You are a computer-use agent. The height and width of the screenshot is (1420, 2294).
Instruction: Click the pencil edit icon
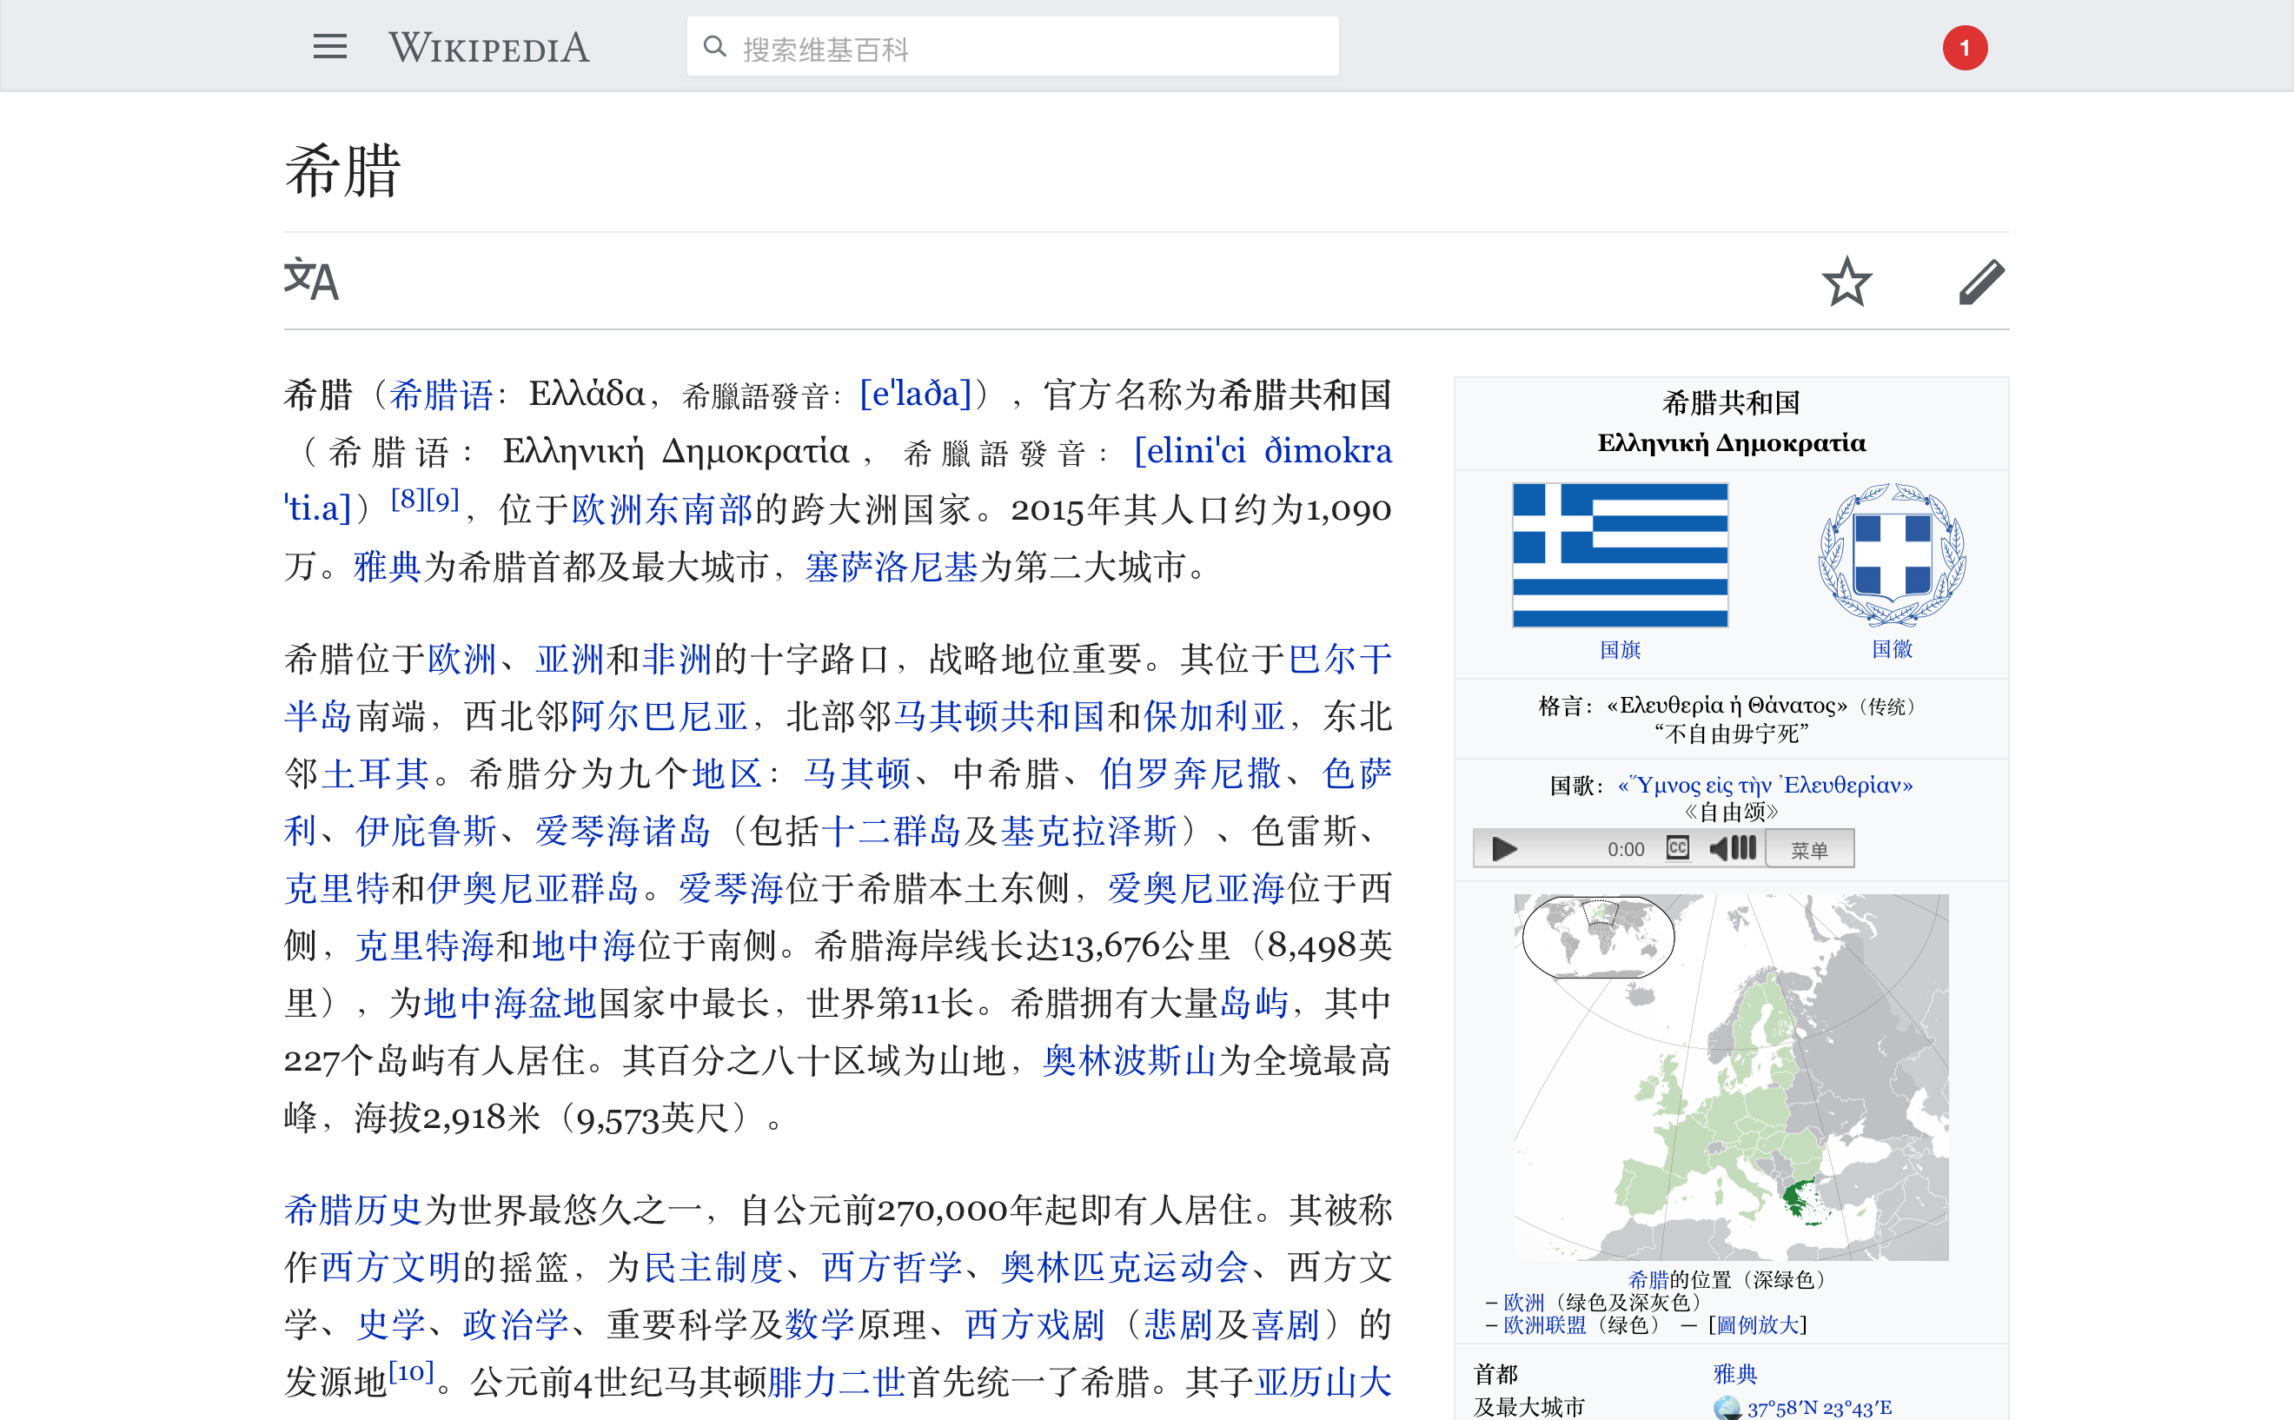click(x=1981, y=281)
